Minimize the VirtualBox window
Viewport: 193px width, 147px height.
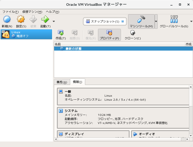[171, 5]
